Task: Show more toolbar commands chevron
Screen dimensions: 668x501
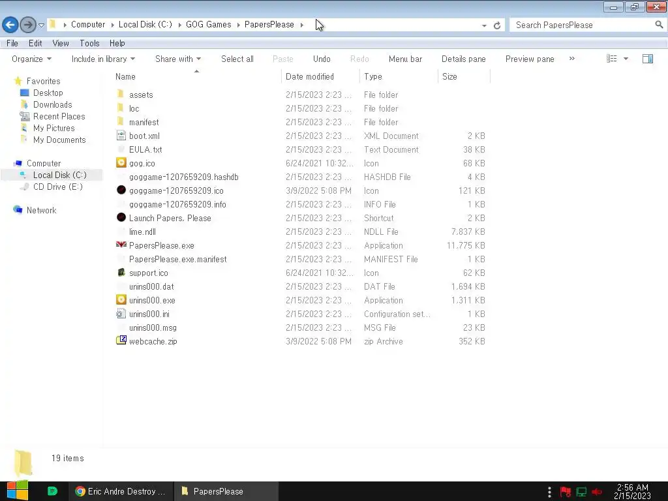Action: coord(571,58)
